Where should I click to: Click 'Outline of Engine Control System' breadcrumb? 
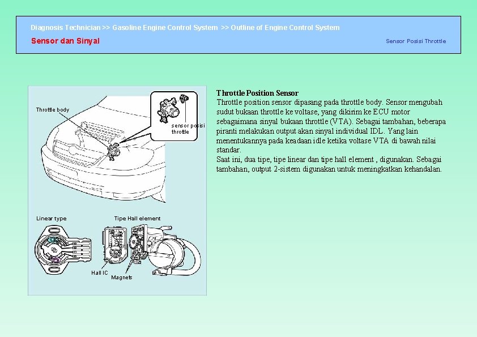285,28
